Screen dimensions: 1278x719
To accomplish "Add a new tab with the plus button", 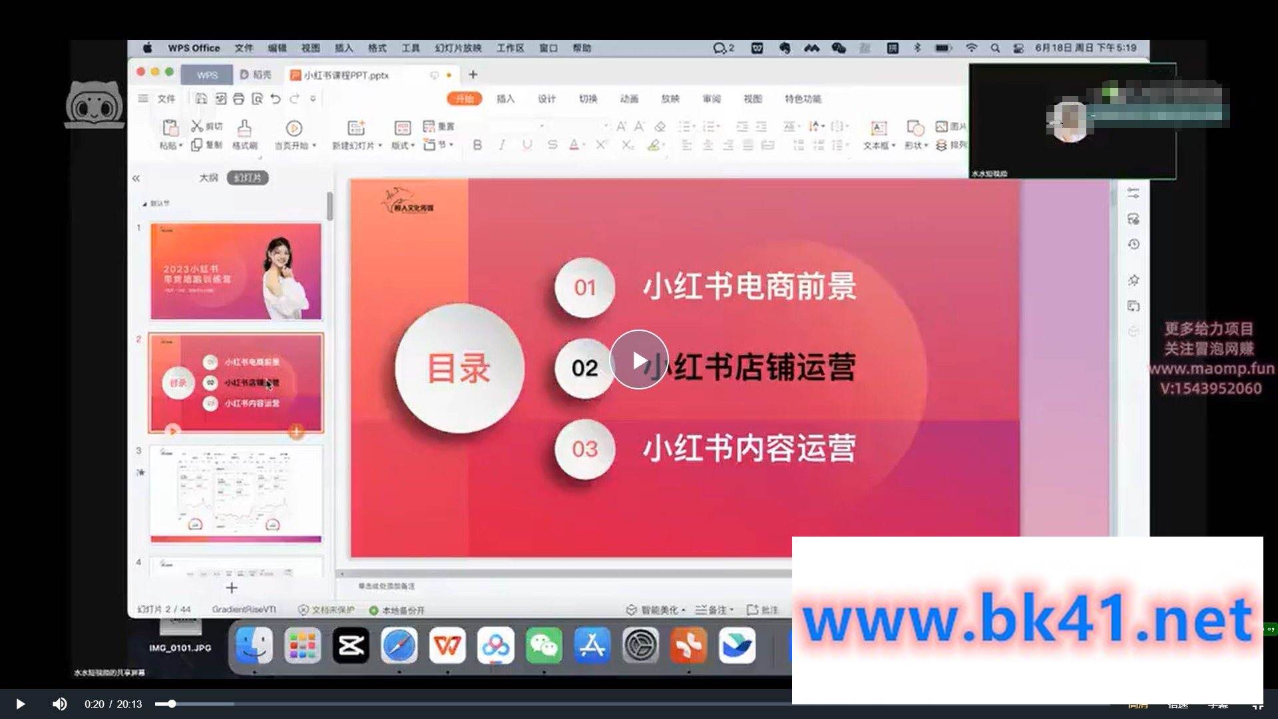I will tap(473, 75).
